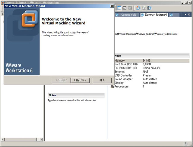Click the VMware Workstation title bar icon
The height and width of the screenshot is (147, 193).
[x=2, y=2]
